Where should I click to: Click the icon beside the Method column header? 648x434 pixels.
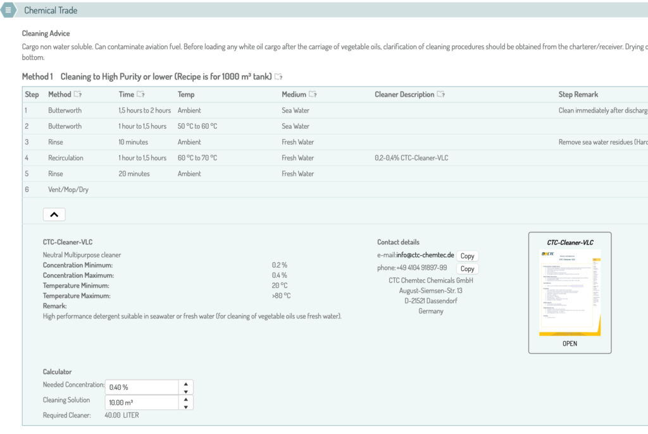(x=78, y=95)
